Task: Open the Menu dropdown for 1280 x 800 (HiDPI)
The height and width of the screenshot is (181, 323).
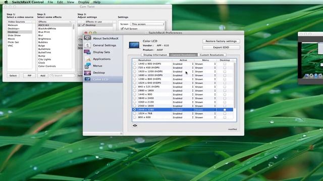Action: (x=205, y=79)
